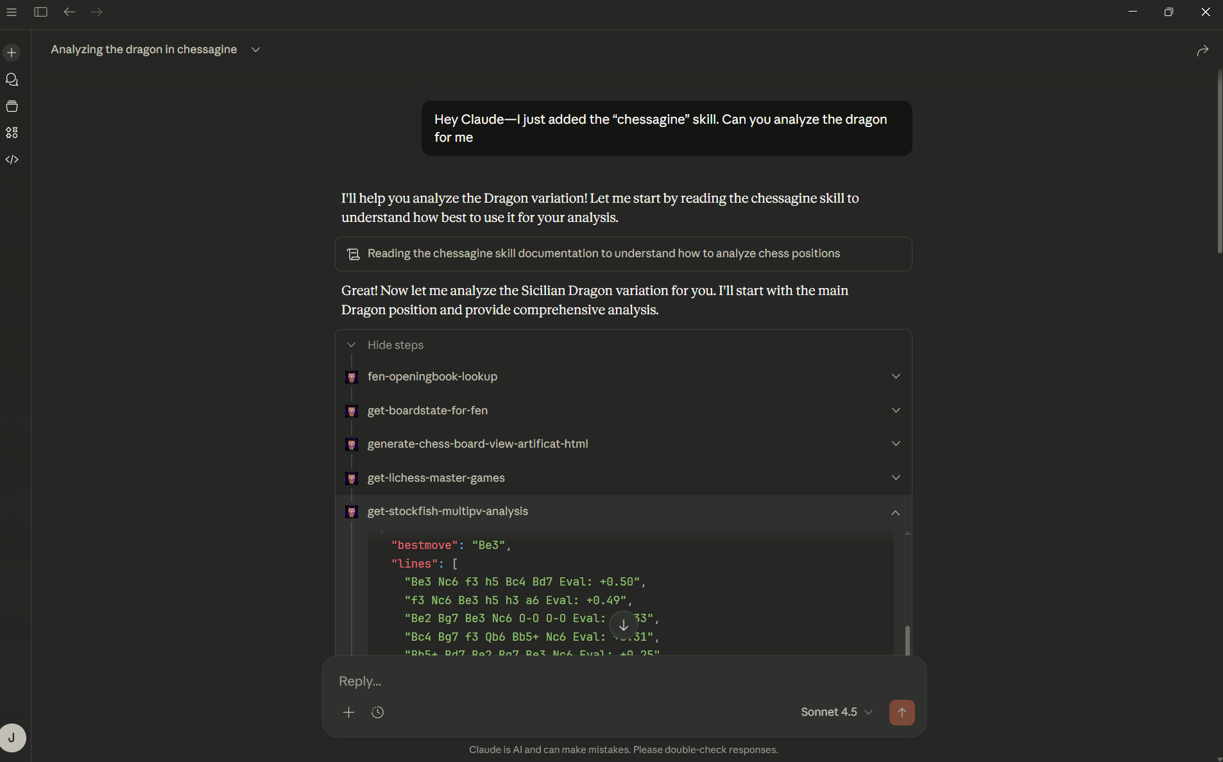Click the get-stockfish-multipv-analysis row label

(447, 511)
